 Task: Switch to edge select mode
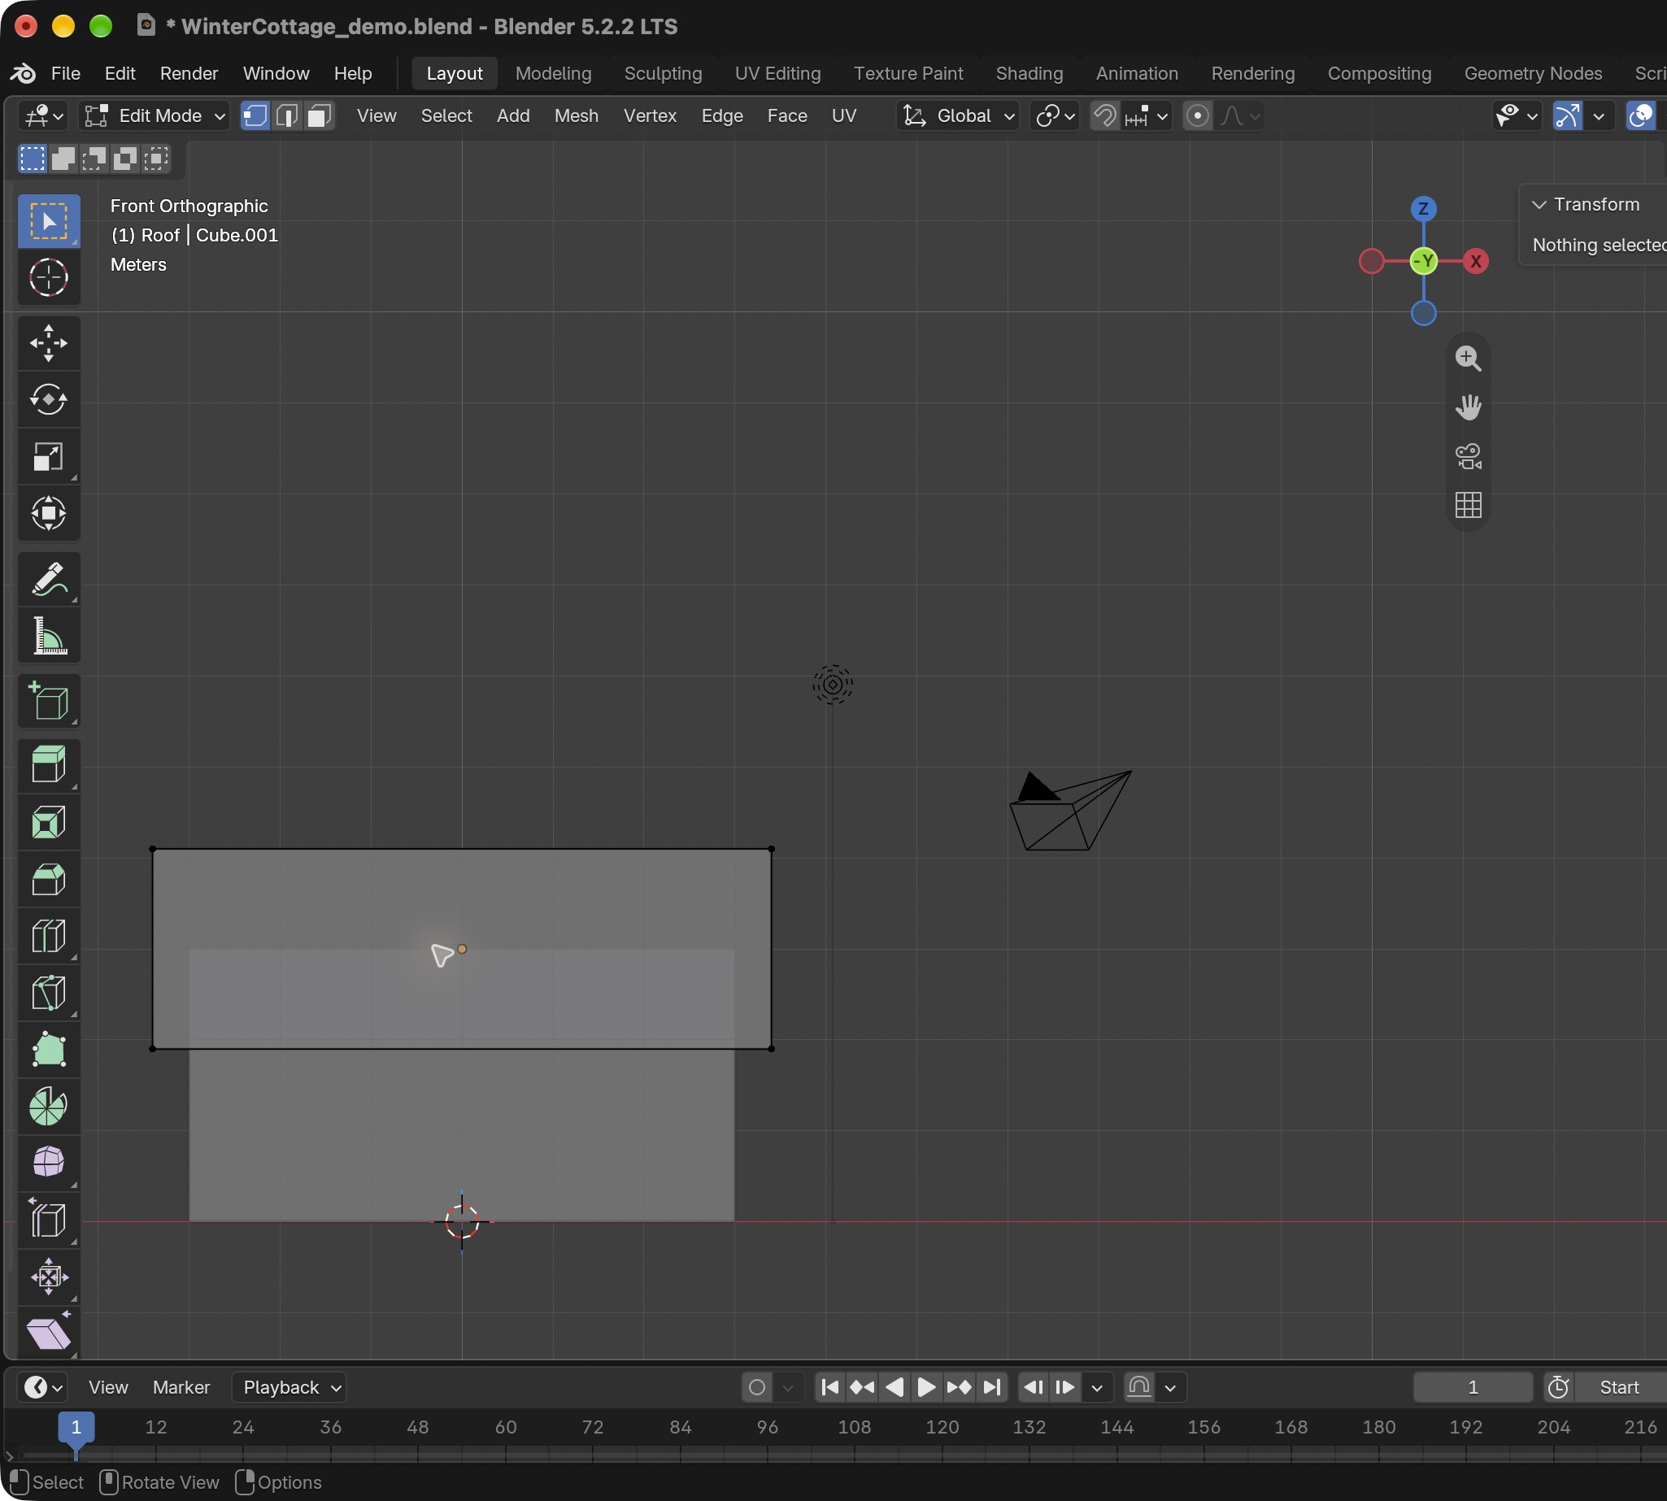pyautogui.click(x=287, y=116)
